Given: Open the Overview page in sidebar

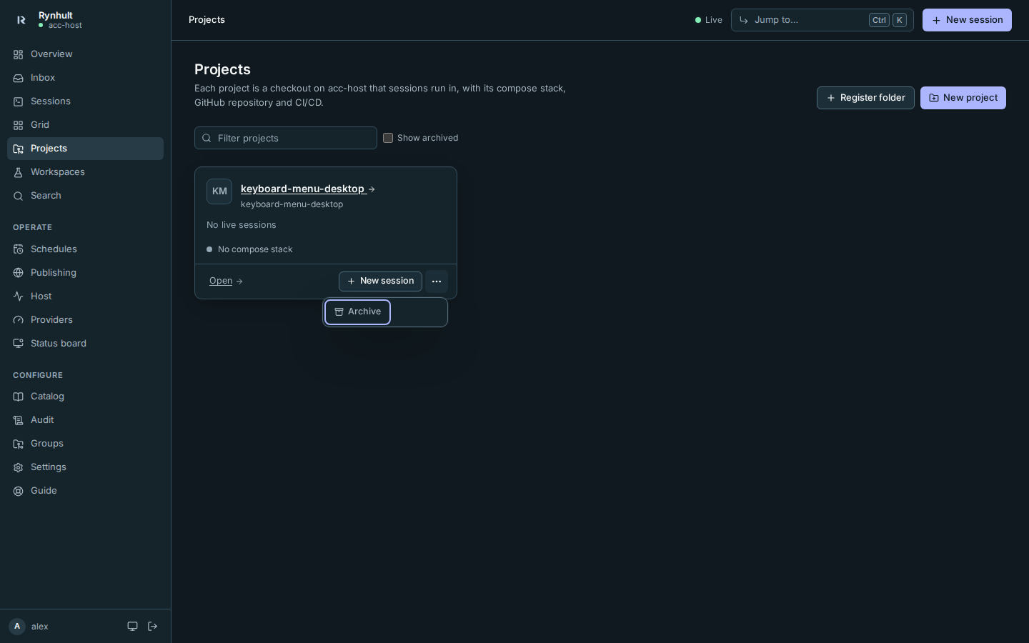Looking at the screenshot, I should [x=85, y=54].
